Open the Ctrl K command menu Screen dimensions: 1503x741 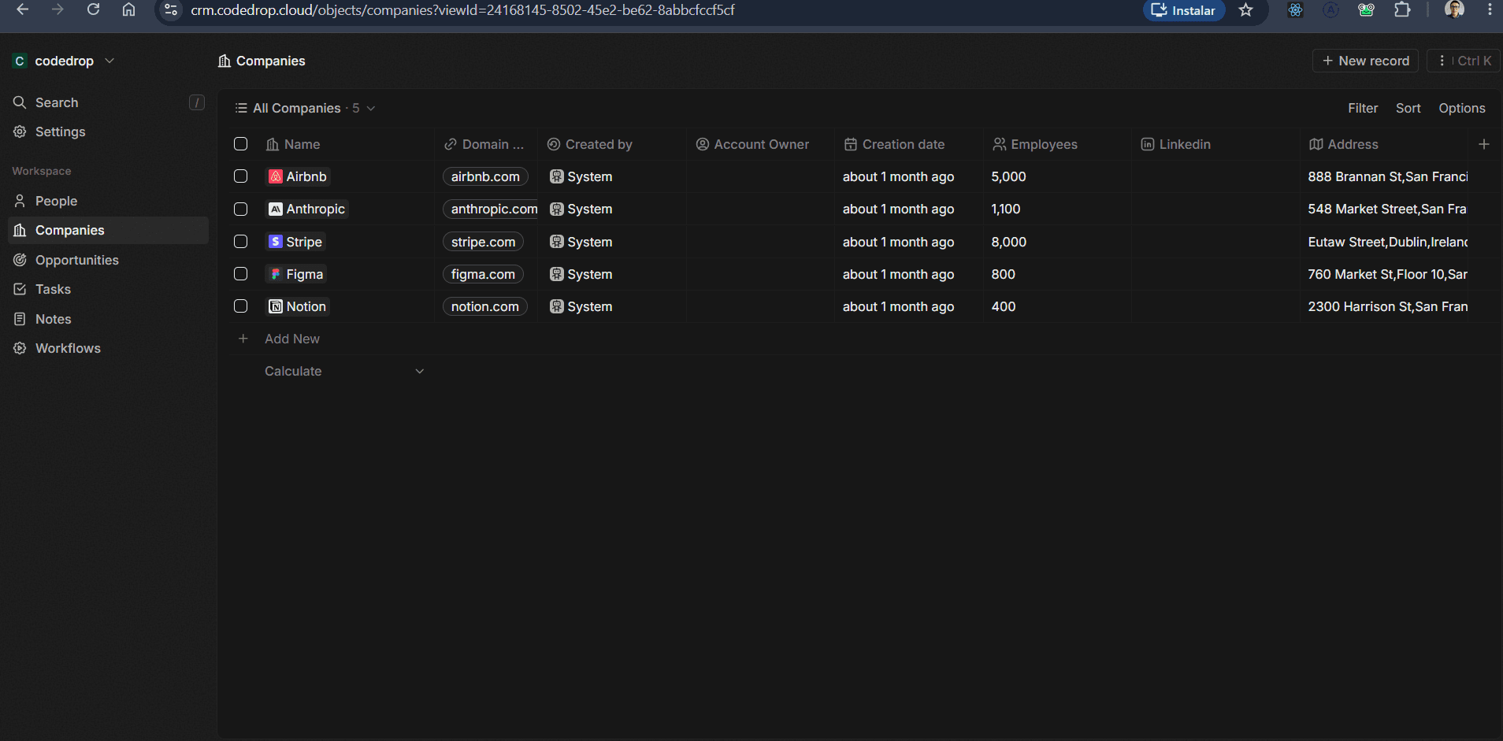coord(1464,61)
